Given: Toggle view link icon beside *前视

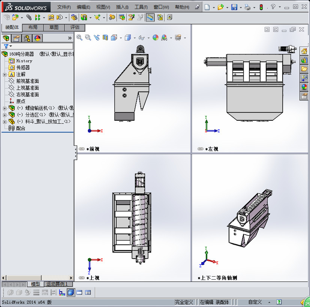Looking at the screenshot, I should pyautogui.click(x=82, y=149).
